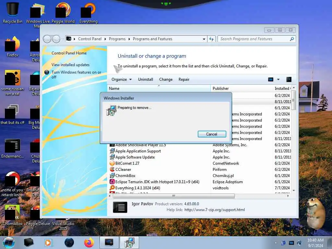Select the Apple Application Support row
The width and height of the screenshot is (332, 249).
(200, 151)
